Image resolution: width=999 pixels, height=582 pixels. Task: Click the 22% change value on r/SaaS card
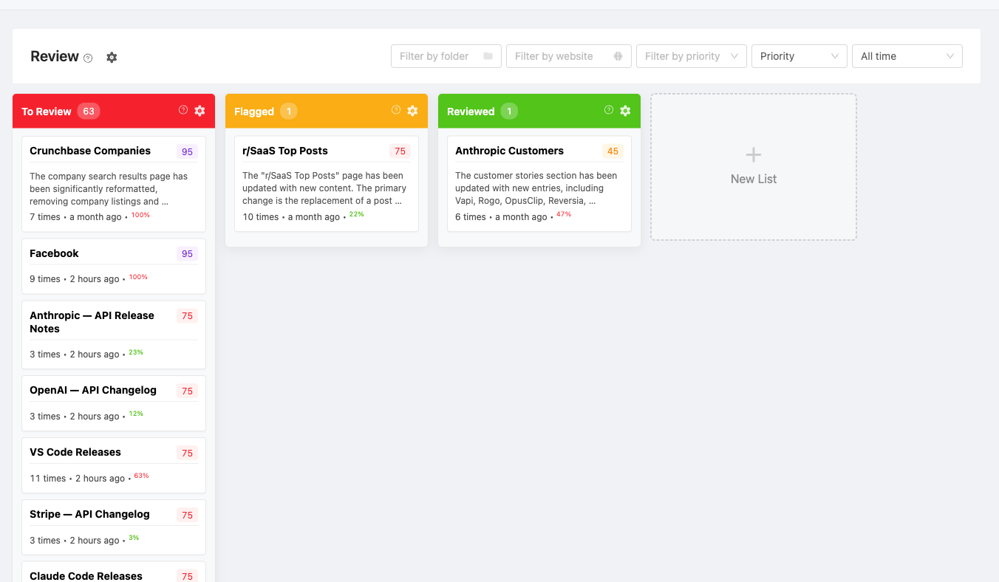coord(357,214)
